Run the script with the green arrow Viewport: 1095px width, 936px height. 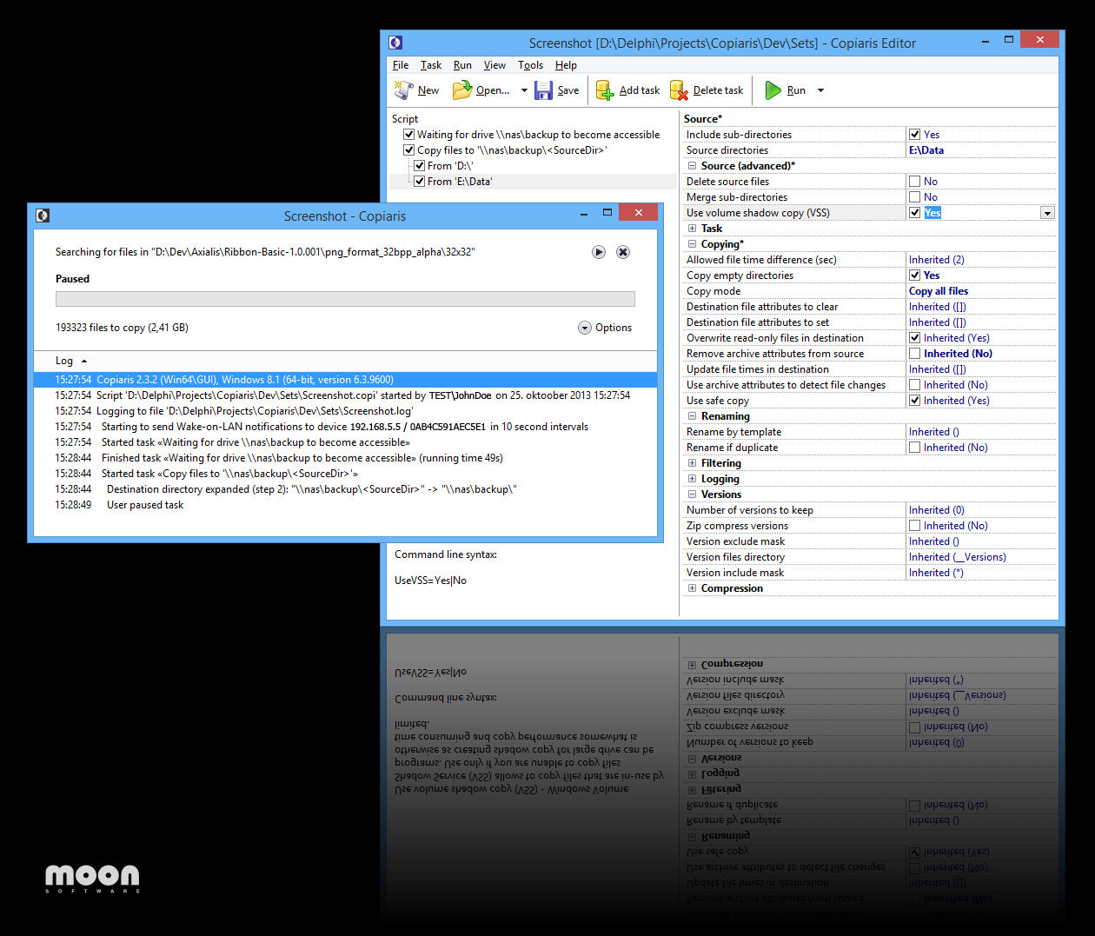click(x=773, y=90)
